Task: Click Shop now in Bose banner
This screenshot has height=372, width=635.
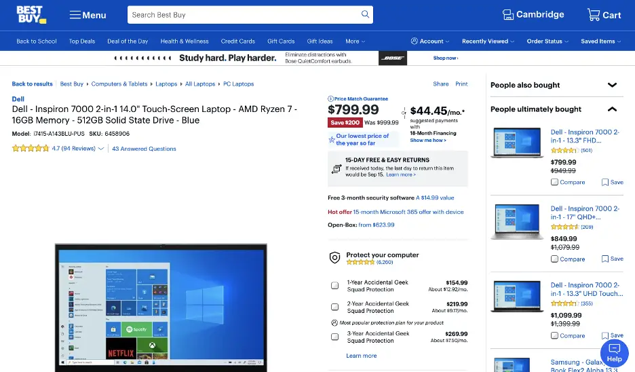Action: pyautogui.click(x=446, y=58)
